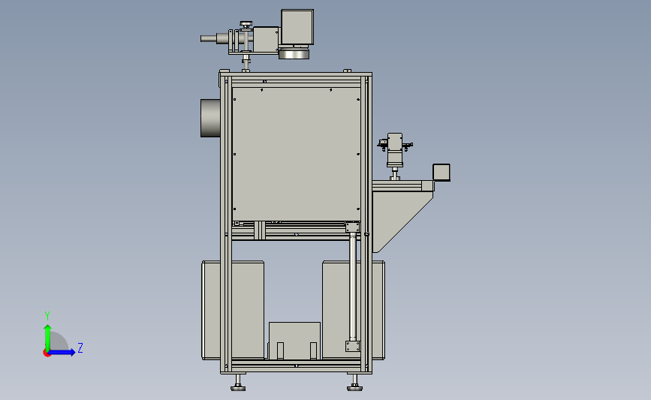Select the triangular support bracket on right
This screenshot has height=400, width=651.
[399, 220]
